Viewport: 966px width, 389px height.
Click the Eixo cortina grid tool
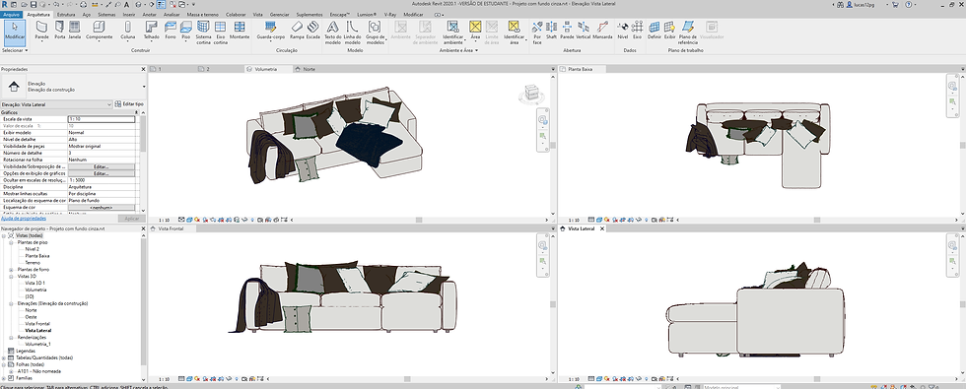221,32
